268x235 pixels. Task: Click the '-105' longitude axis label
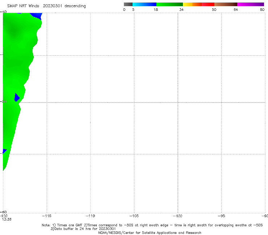tap(134, 216)
